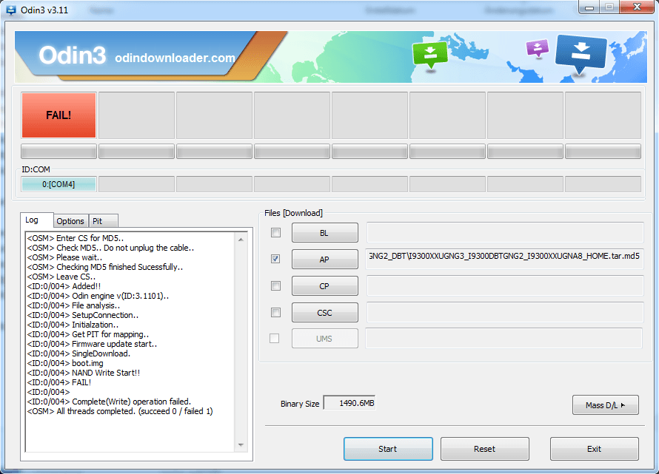Click the Odin3 title bar app icon
The height and width of the screenshot is (474, 659).
coord(11,10)
